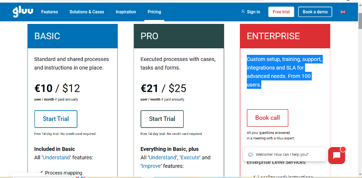Screen dimensions: 362x178
Task: Open the red chat bubble icon
Action: (x=337, y=155)
